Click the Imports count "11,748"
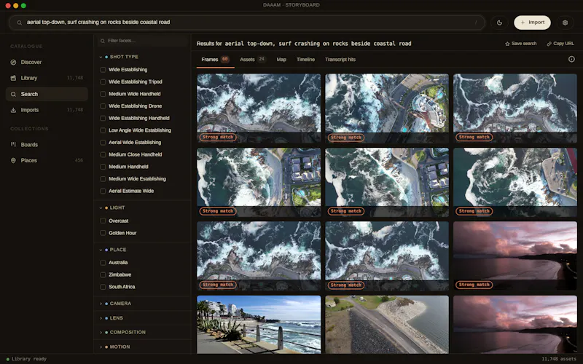This screenshot has height=364, width=583. 75,110
